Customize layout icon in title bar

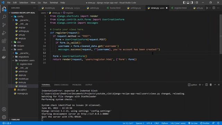click(x=197, y=2)
